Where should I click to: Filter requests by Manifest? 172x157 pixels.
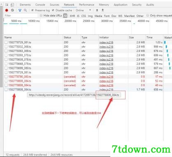coord(129,16)
